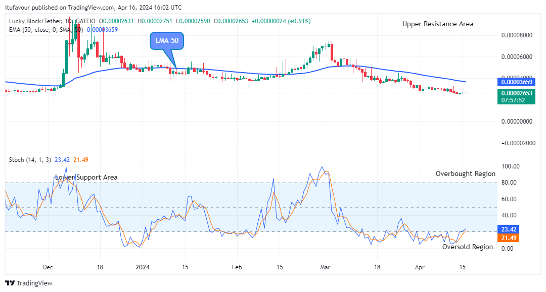Viewport: 546px width, 292px height.
Task: Select the Upper Resistance Area annotation
Action: pos(438,24)
